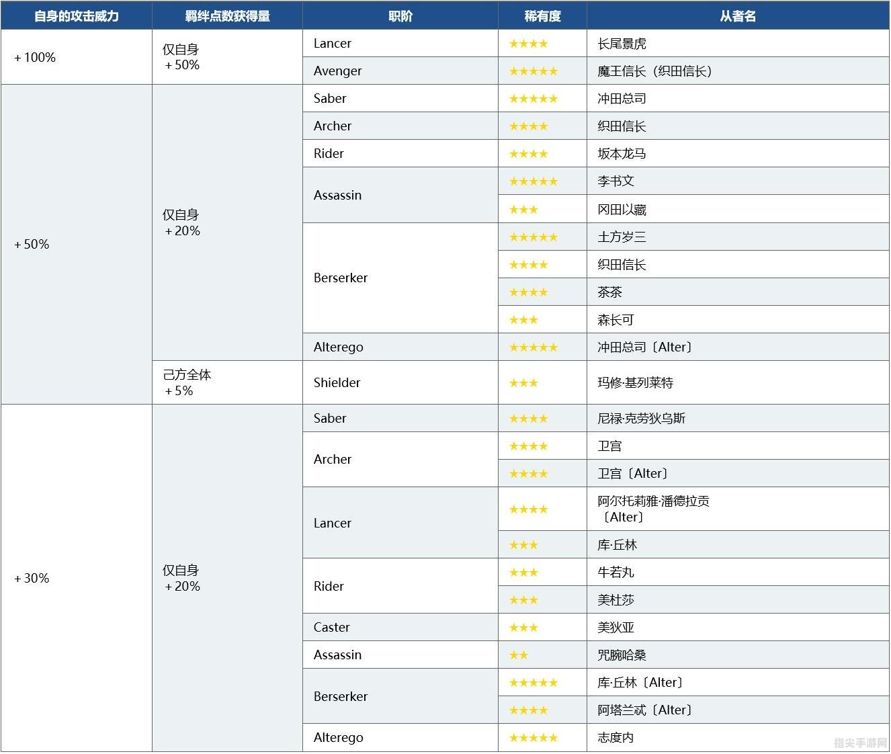Click the servant name 美狄亚
This screenshot has width=891, height=754.
pos(616,628)
